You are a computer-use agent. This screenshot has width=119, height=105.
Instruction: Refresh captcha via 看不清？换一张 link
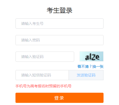(x=90, y=67)
